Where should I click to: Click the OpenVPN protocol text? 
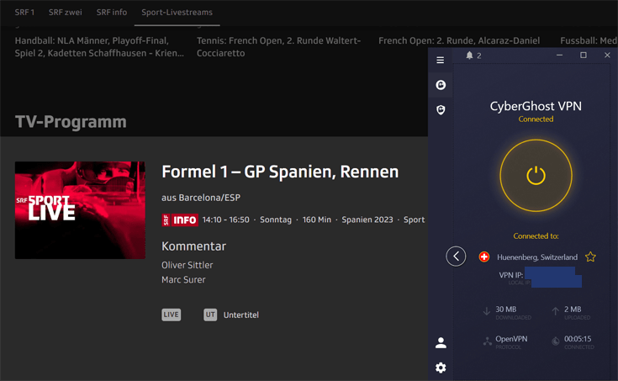pos(511,339)
